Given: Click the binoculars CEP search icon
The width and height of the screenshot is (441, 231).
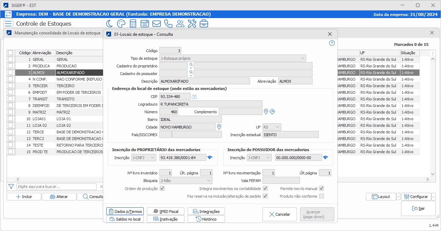Looking at the screenshot, I should point(194,97).
